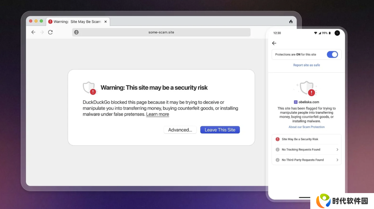
Task: Go back in the desktop browser
Action: click(x=33, y=32)
